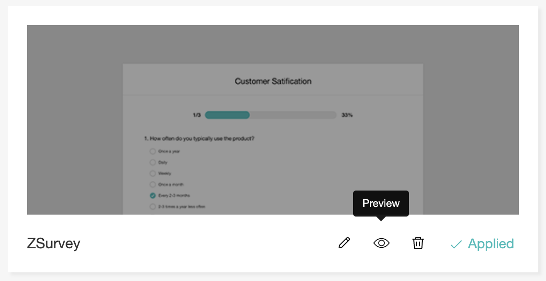The height and width of the screenshot is (281, 546).
Task: Click the 33% progress label
Action: [347, 115]
